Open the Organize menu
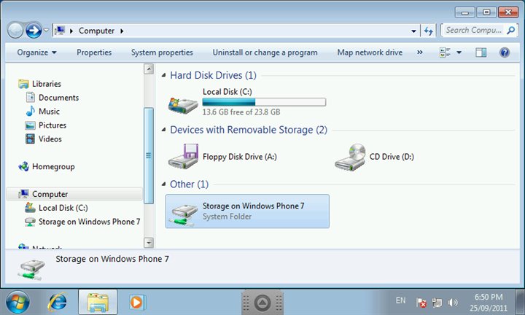This screenshot has width=525, height=315. pyautogui.click(x=37, y=52)
